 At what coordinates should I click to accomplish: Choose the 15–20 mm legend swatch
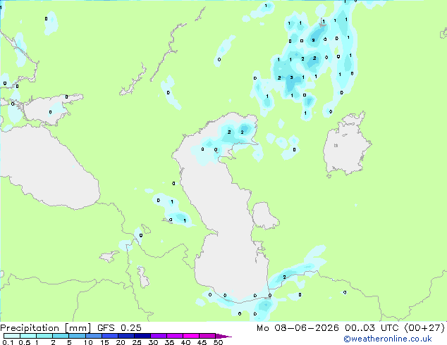coord(110,336)
